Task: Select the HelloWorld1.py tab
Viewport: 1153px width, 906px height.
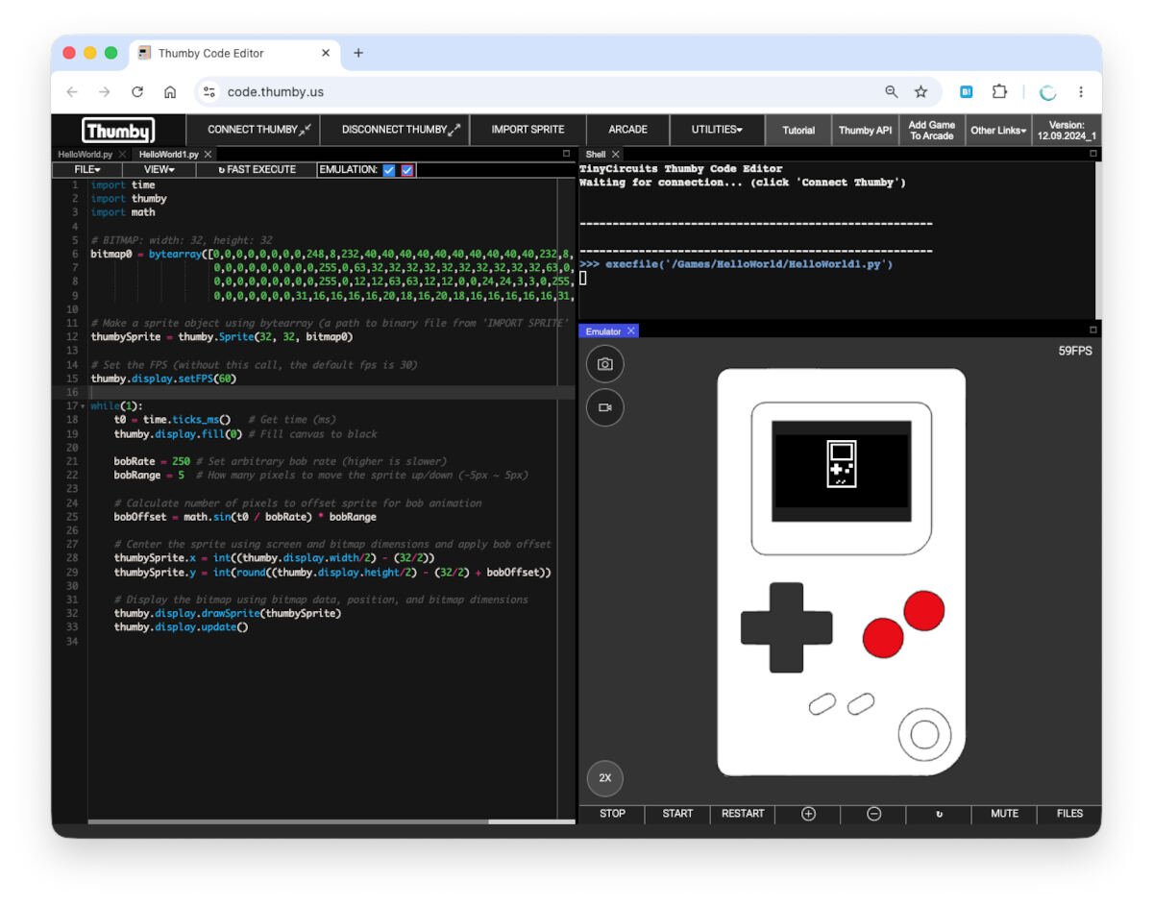Action: coord(168,154)
